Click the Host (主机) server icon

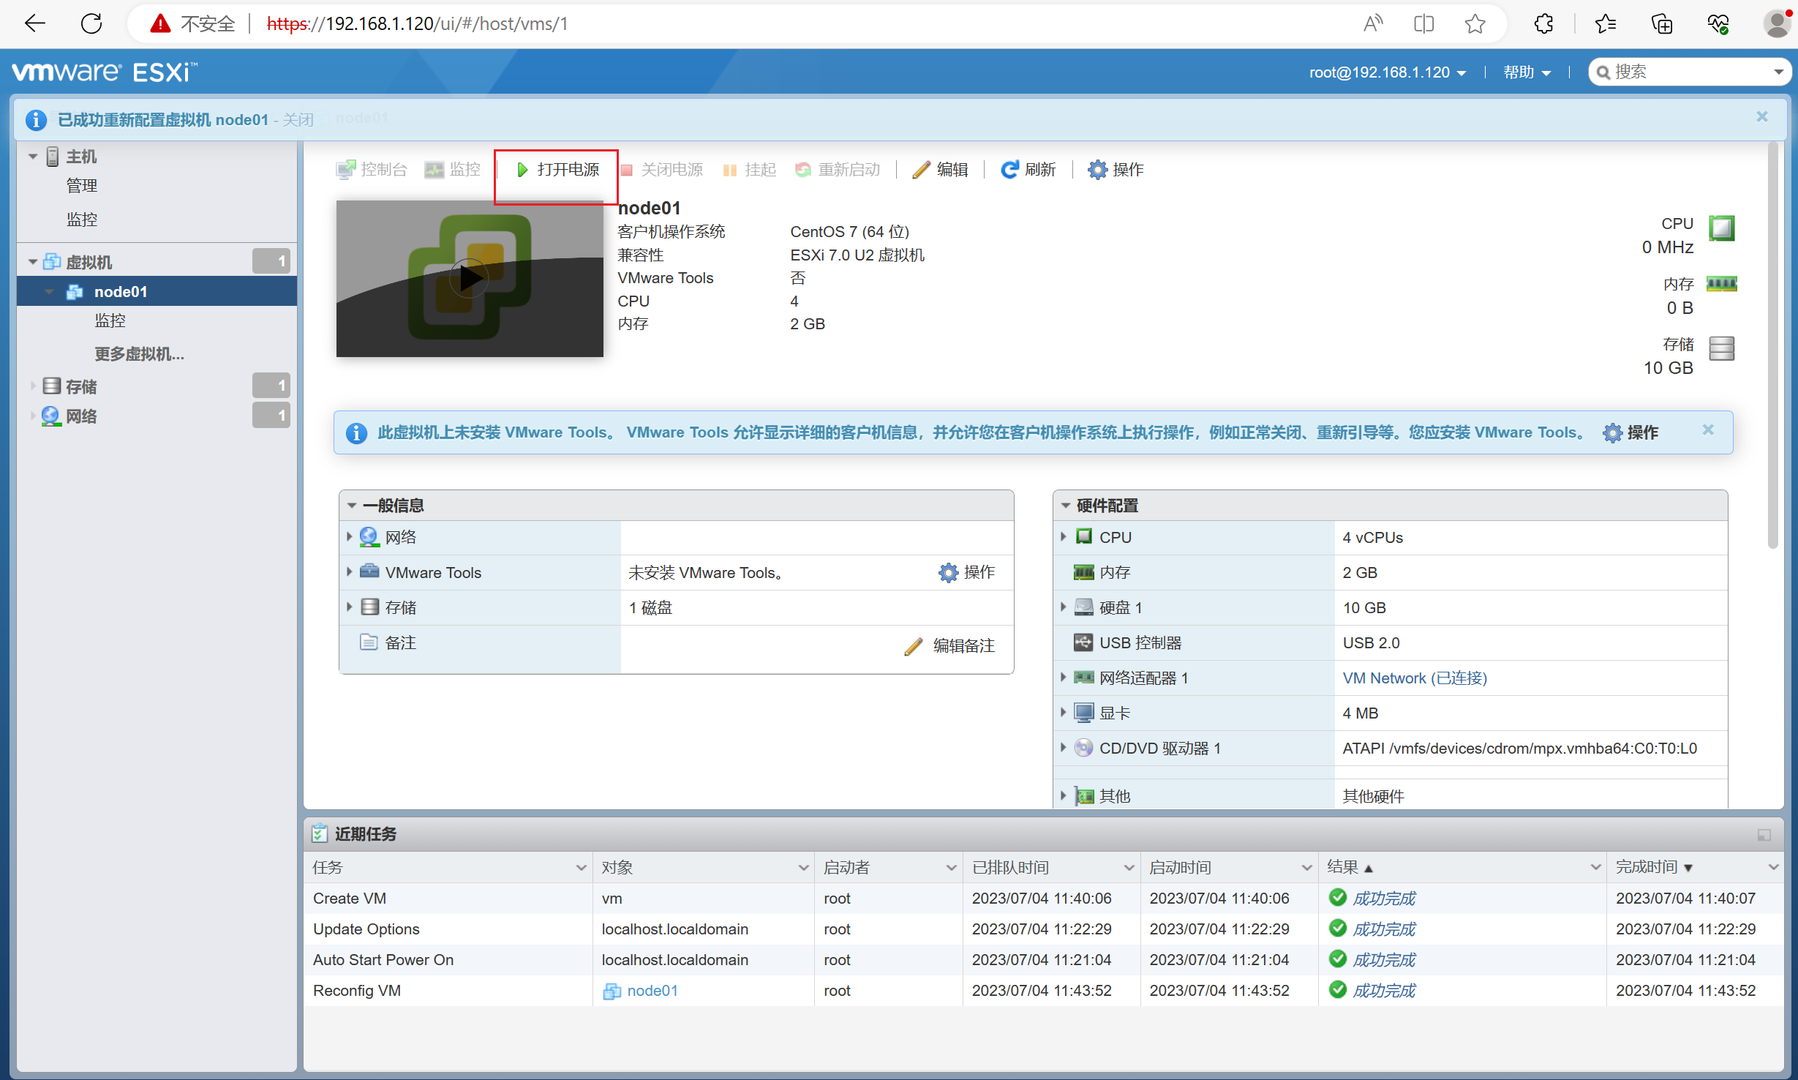tap(53, 157)
